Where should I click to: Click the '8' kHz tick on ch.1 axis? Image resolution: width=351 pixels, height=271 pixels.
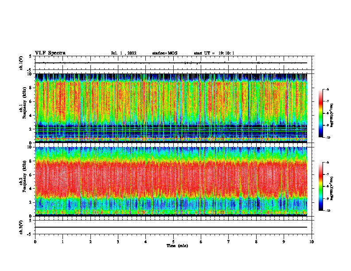tap(31, 88)
